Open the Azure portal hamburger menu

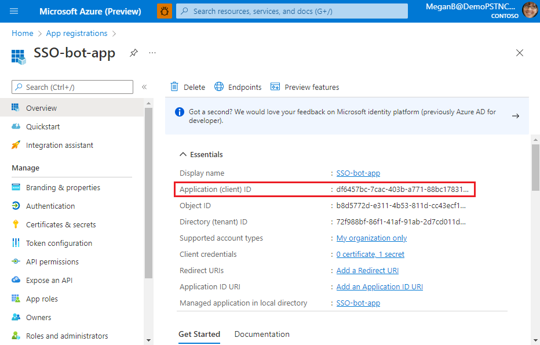tap(14, 11)
